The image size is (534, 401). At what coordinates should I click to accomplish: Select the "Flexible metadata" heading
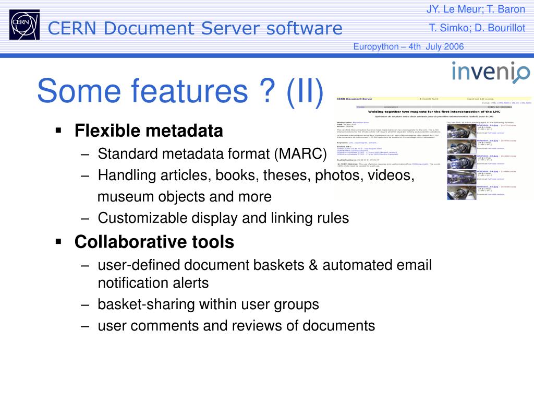point(149,131)
